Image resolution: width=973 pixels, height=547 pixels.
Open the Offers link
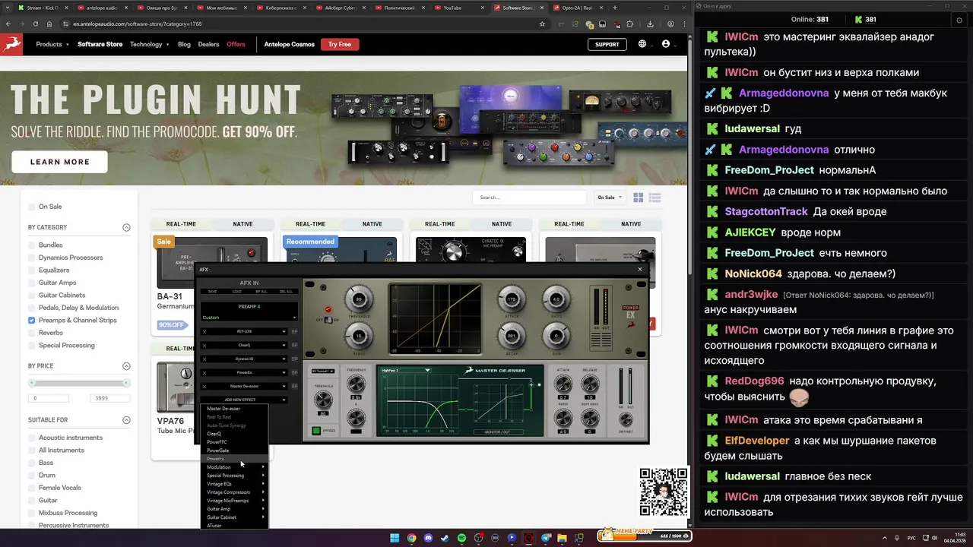(x=236, y=44)
